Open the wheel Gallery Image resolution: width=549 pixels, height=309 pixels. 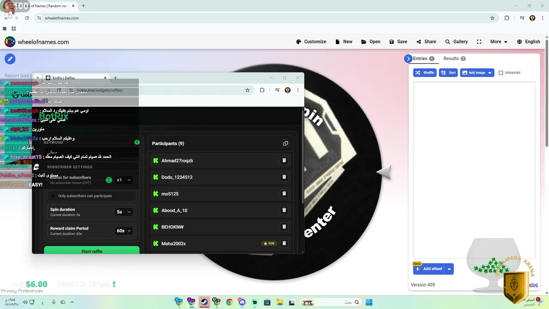point(456,42)
